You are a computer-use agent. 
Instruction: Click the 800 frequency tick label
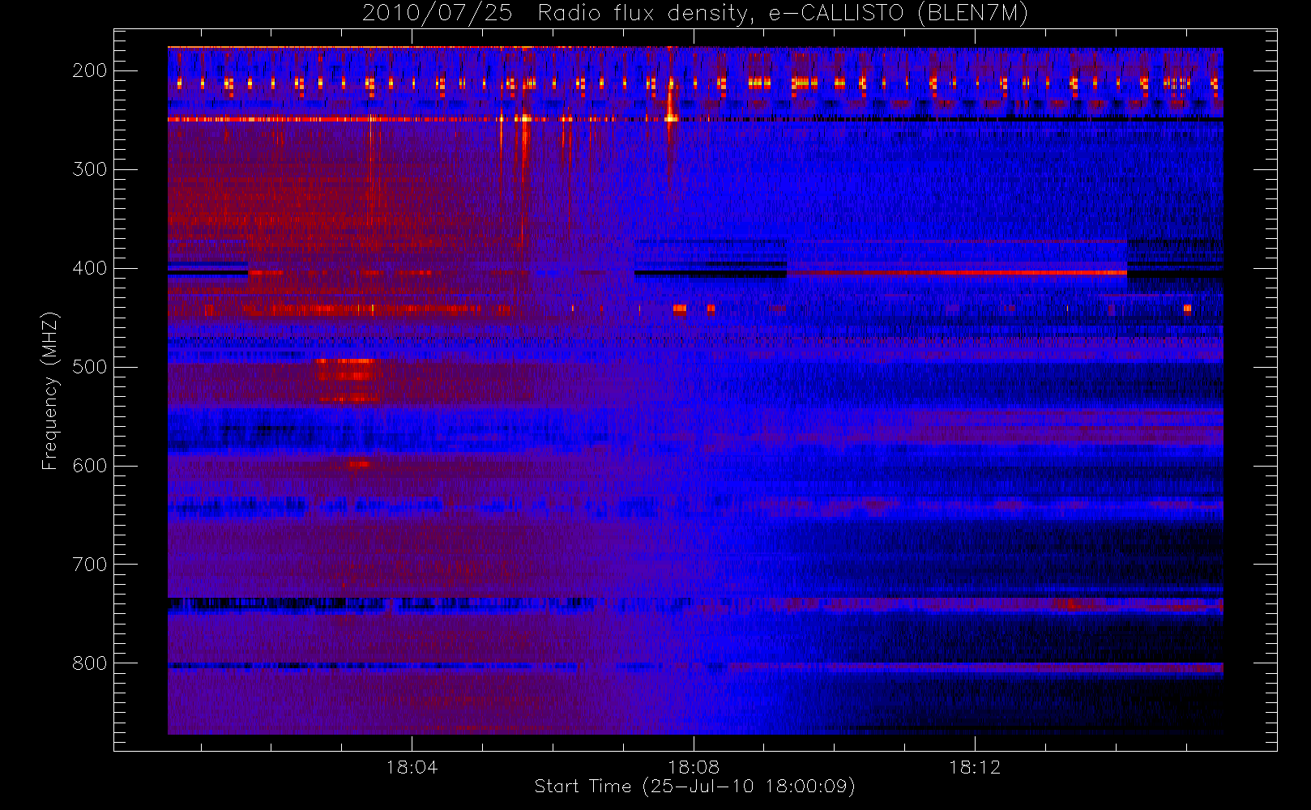click(90, 663)
